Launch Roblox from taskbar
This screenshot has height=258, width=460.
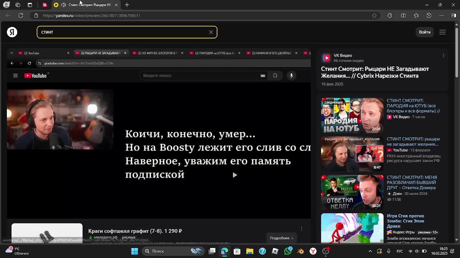click(x=275, y=251)
